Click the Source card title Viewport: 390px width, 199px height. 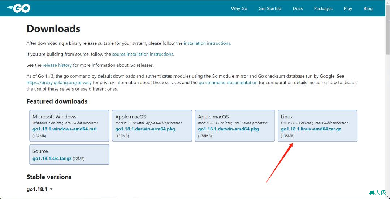[x=40, y=151]
